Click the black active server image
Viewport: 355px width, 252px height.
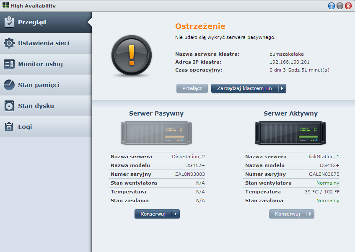pyautogui.click(x=290, y=133)
